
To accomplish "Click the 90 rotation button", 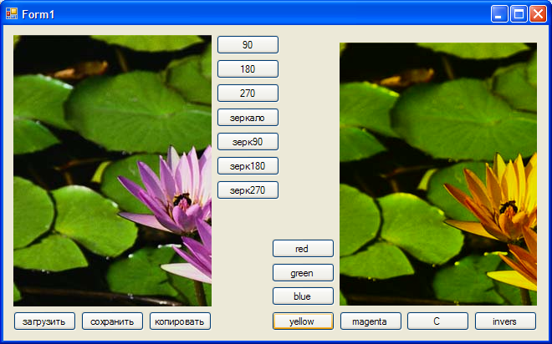I will click(x=248, y=44).
